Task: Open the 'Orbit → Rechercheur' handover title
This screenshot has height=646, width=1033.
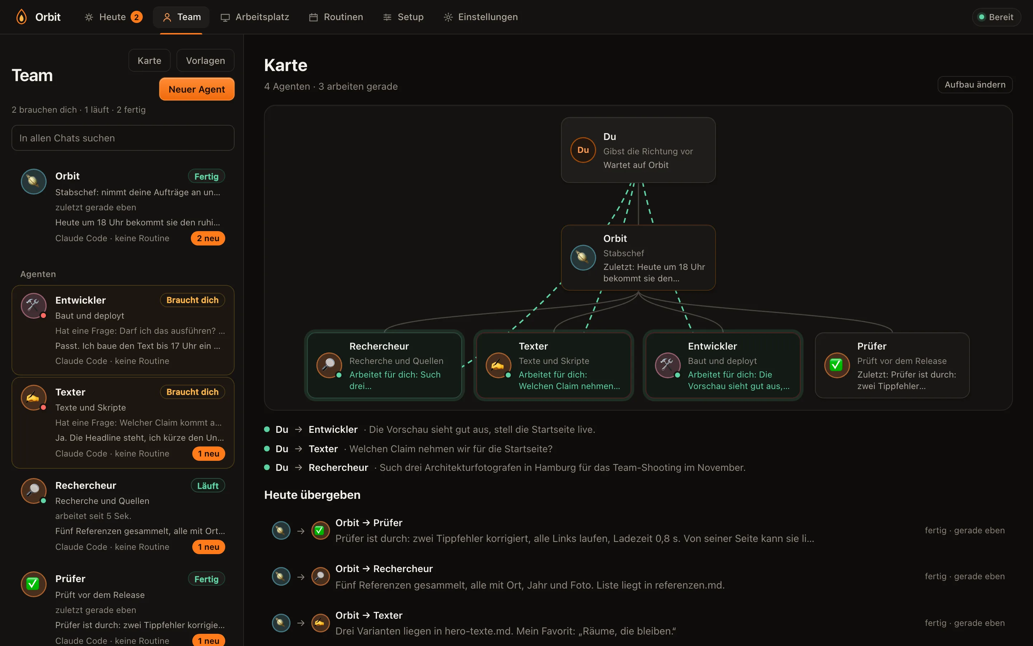Action: pos(384,569)
